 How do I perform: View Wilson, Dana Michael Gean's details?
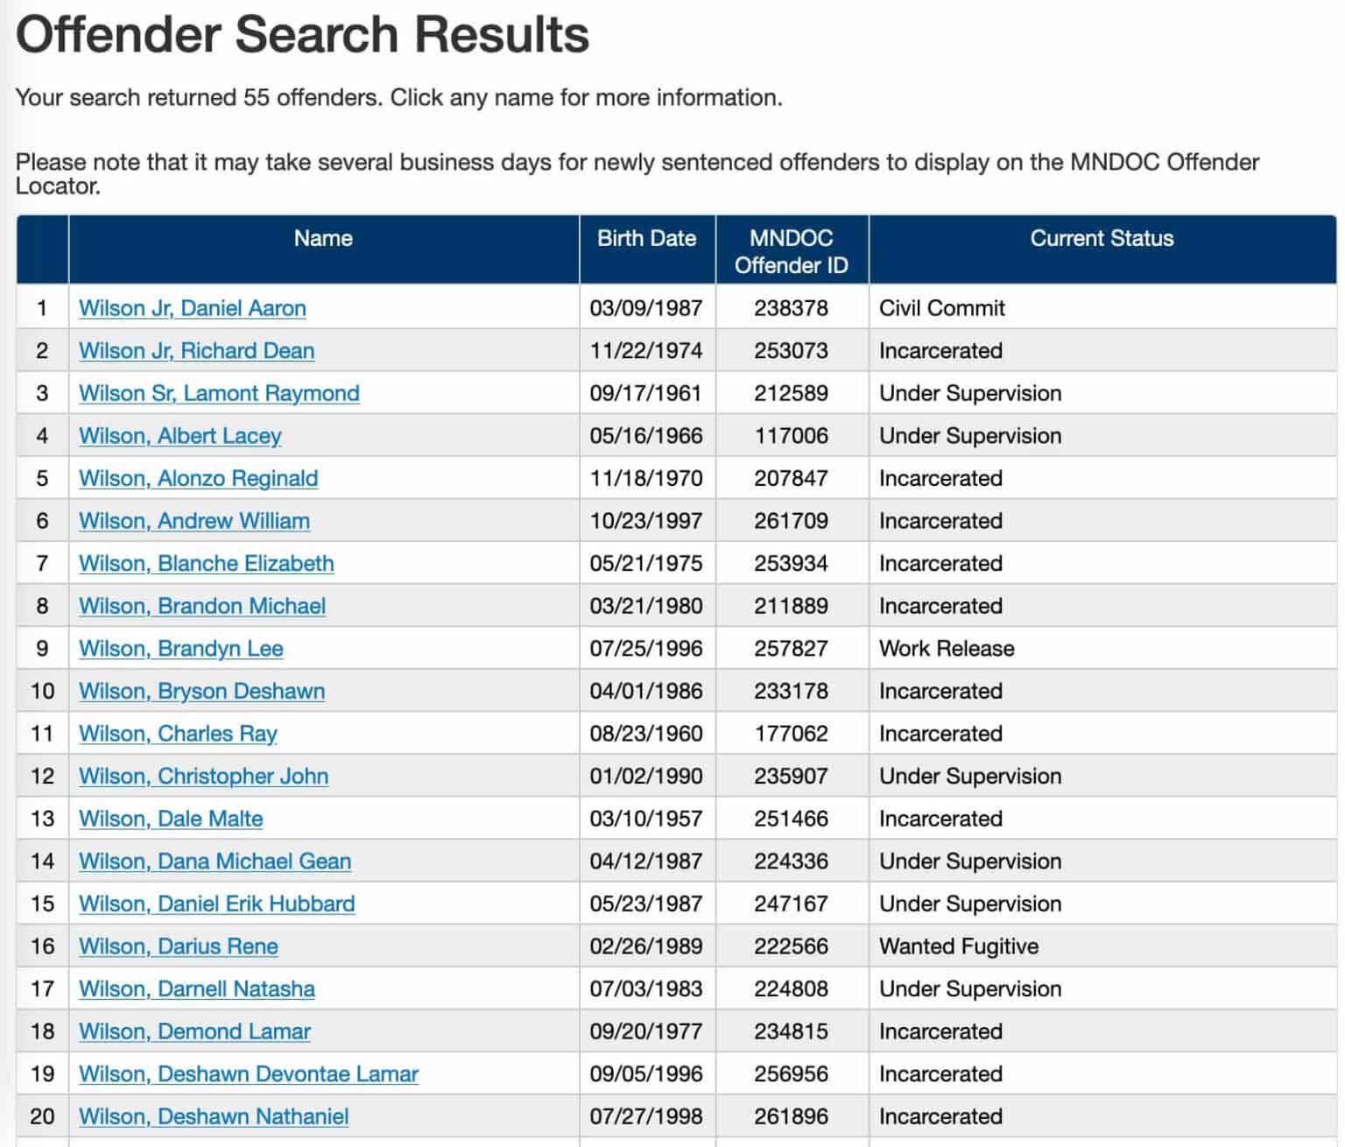215,861
